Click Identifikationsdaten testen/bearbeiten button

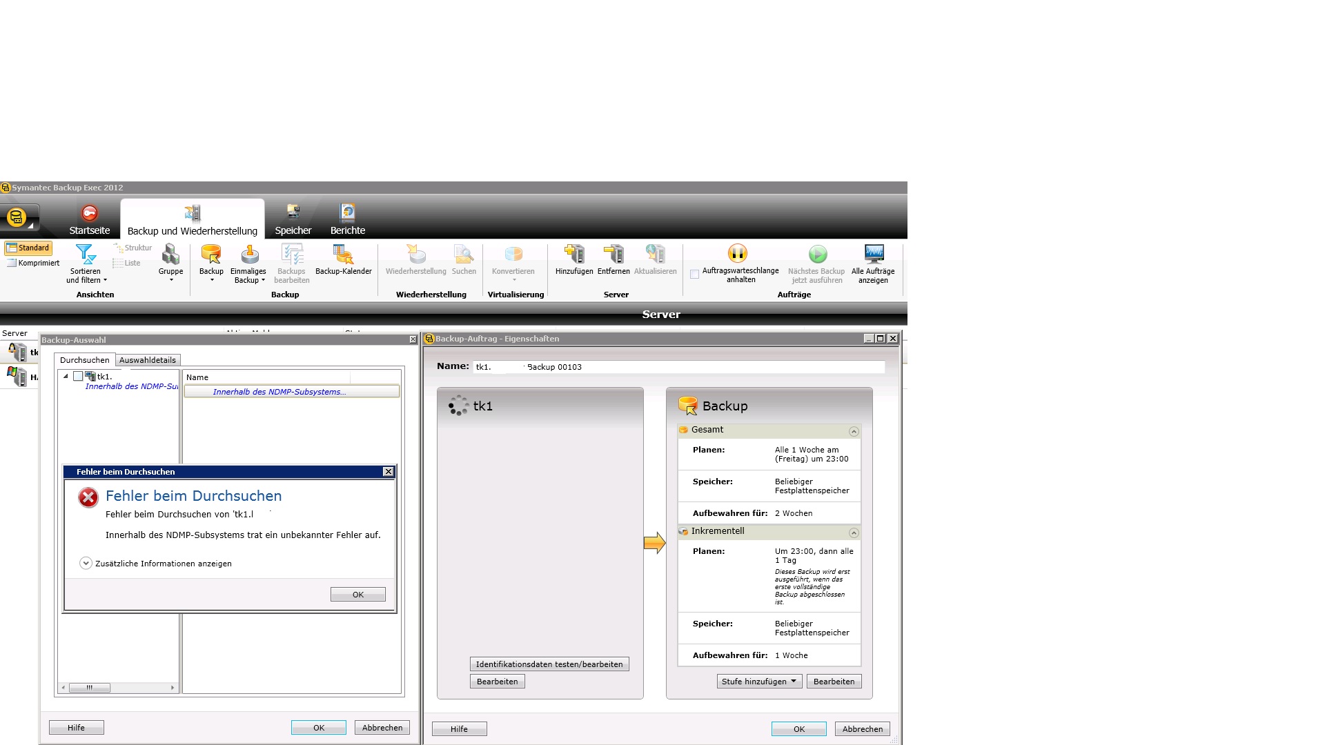pos(549,664)
